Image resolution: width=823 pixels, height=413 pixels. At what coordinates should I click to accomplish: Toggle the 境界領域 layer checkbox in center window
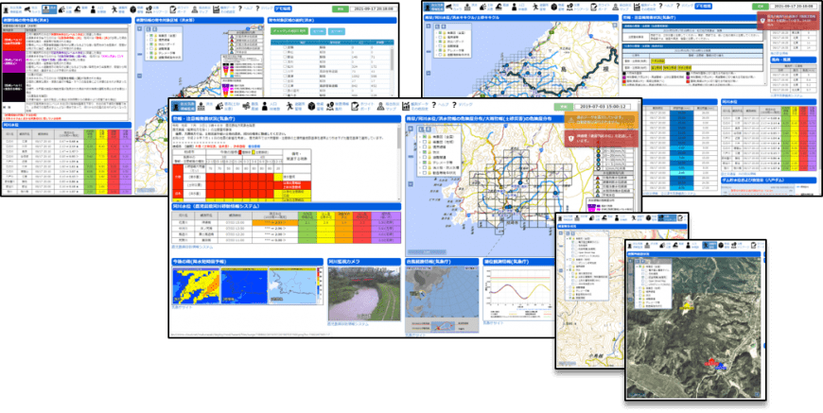pyautogui.click(x=425, y=146)
